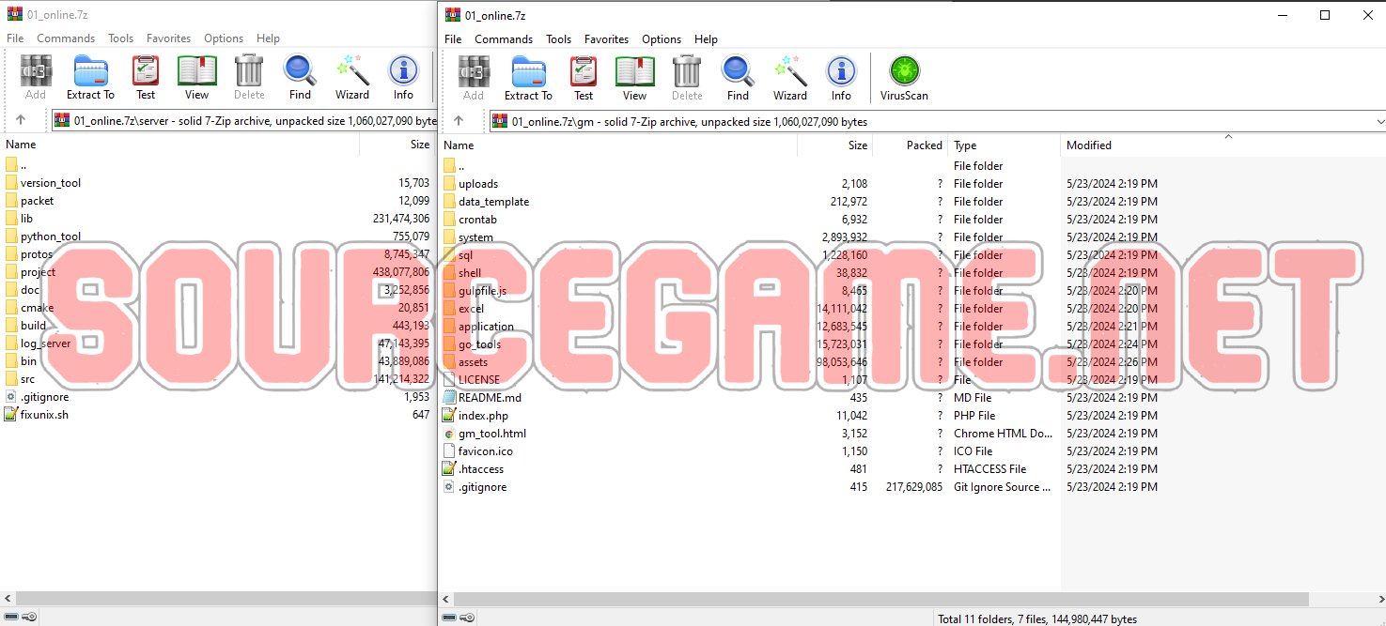Viewport: 1386px width, 626px height.
Task: Open the Favorites menu in left window
Action: pyautogui.click(x=168, y=38)
